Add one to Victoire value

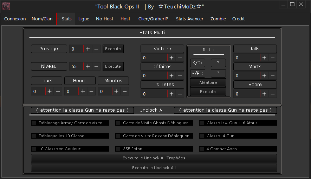click(171, 58)
